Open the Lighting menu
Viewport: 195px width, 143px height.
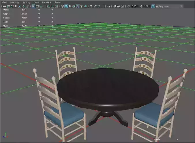pos(26,2)
